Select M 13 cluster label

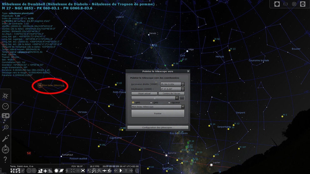(x=233, y=49)
